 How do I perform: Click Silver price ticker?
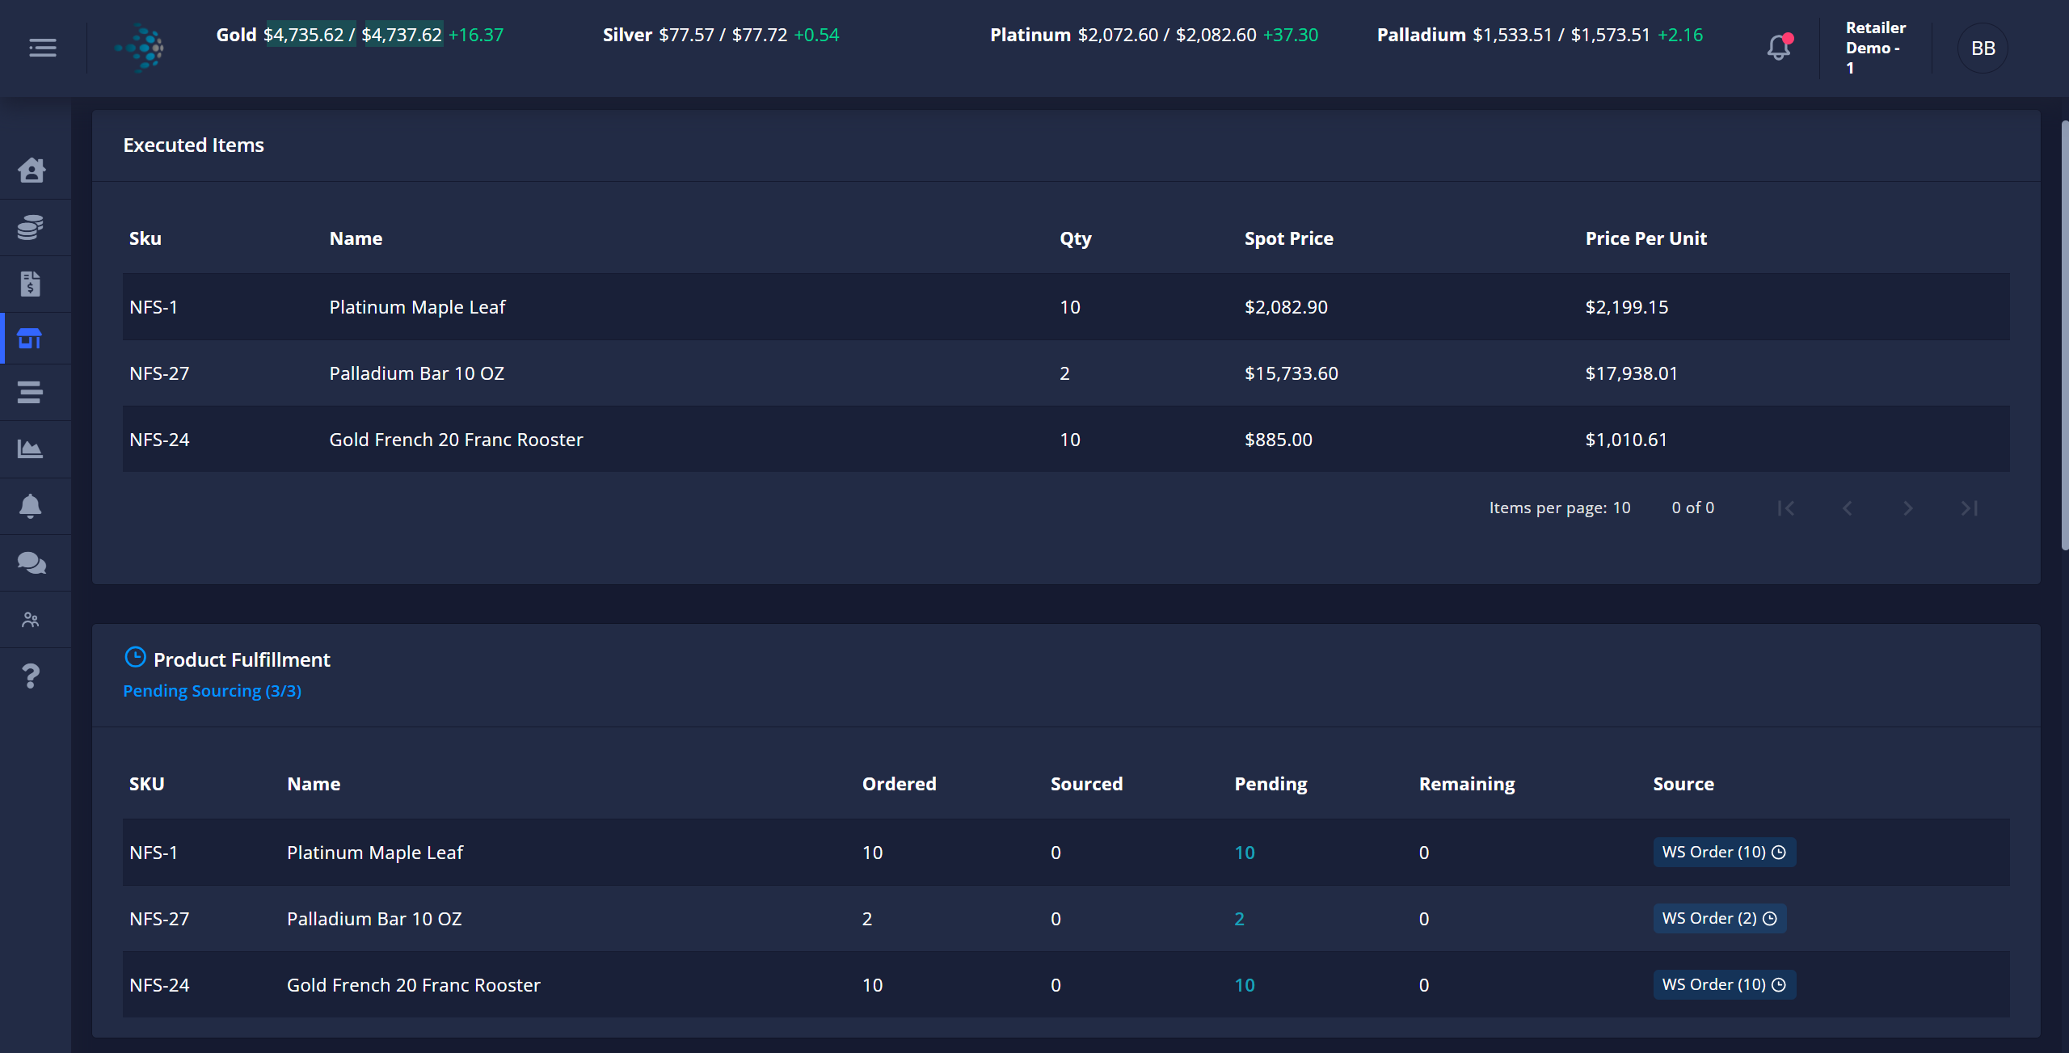pyautogui.click(x=720, y=35)
